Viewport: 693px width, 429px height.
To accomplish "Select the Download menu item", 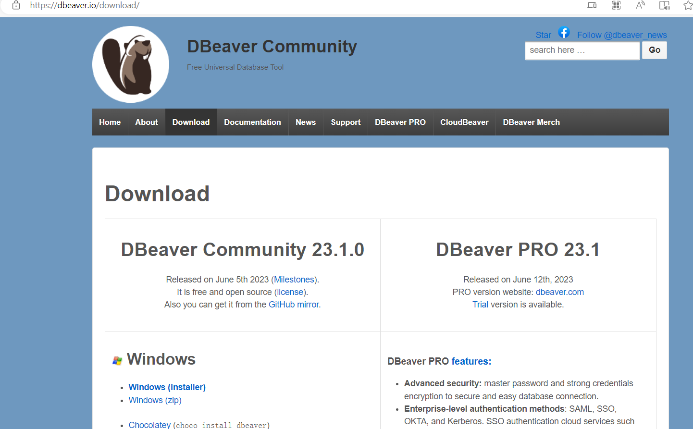I will coord(191,122).
